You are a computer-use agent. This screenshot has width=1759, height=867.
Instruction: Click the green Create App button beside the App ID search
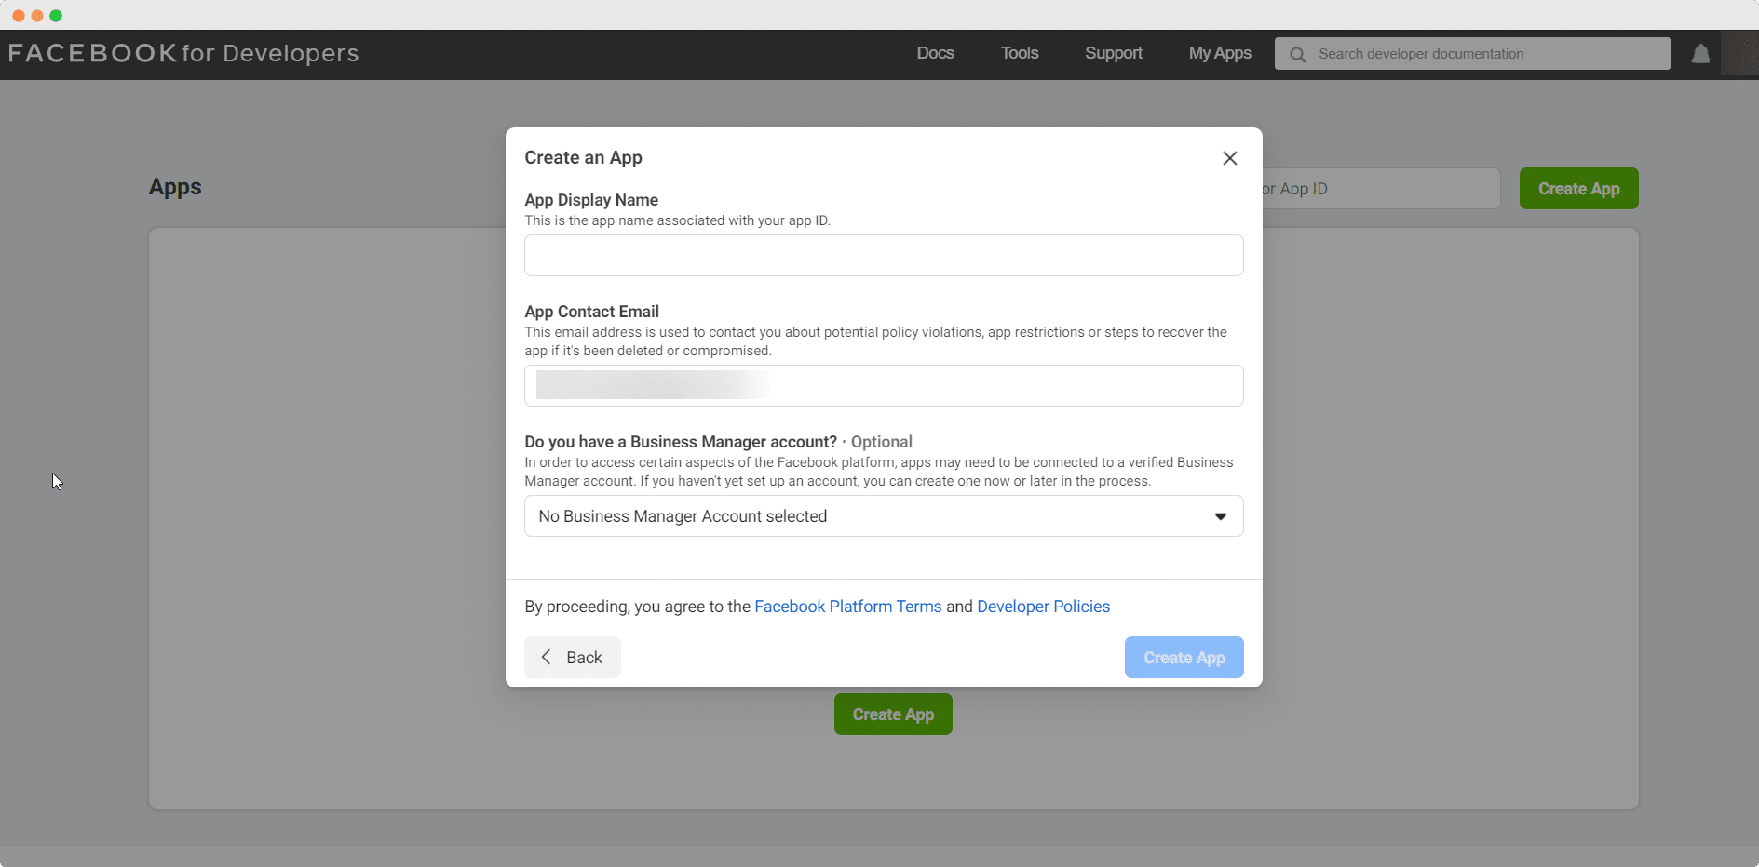(x=1578, y=189)
